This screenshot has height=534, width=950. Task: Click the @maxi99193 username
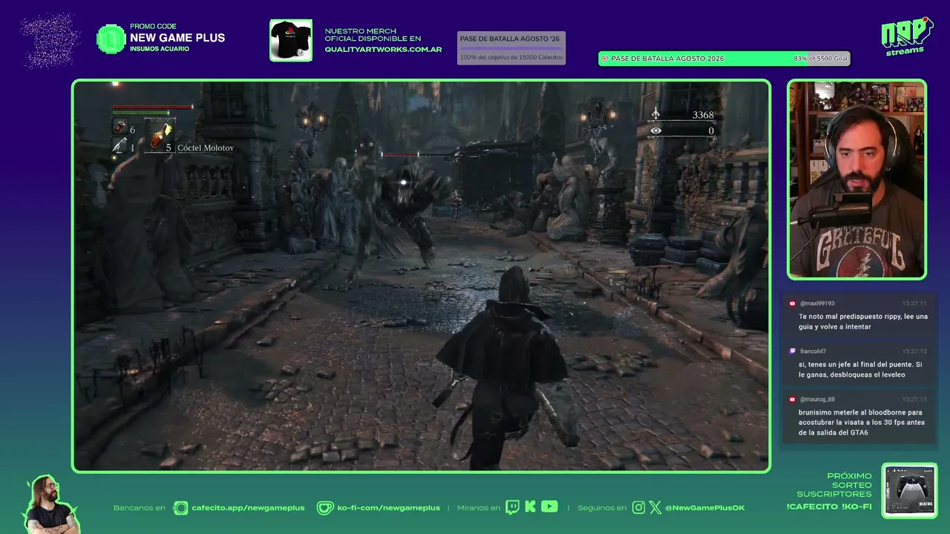click(817, 303)
